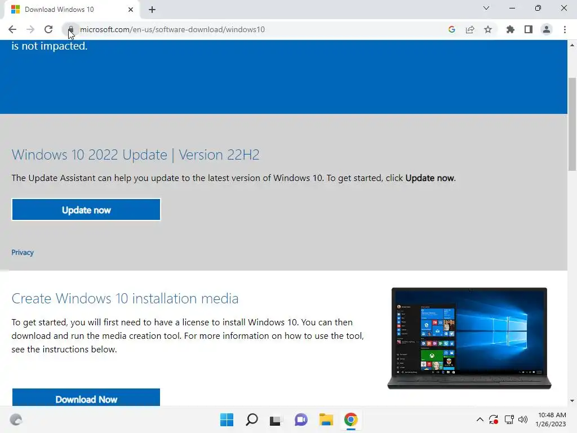Open the volume tray icon
This screenshot has height=433, width=577.
click(522, 419)
